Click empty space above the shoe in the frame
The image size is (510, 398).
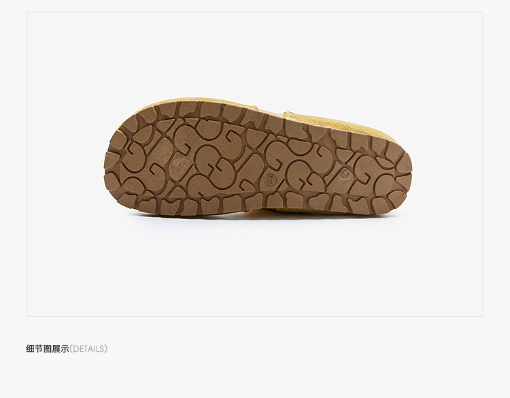(255, 54)
